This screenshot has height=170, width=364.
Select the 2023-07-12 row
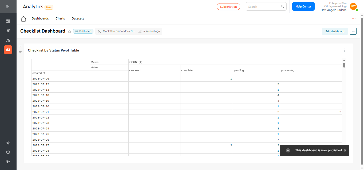187,84
